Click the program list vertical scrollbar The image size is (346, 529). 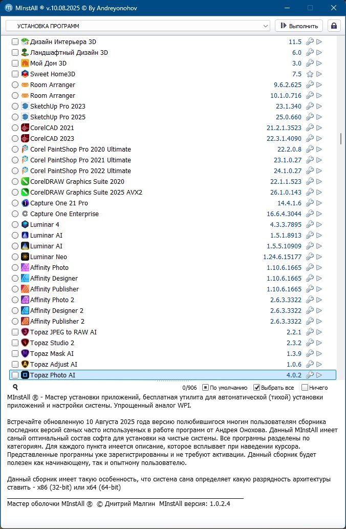click(341, 139)
